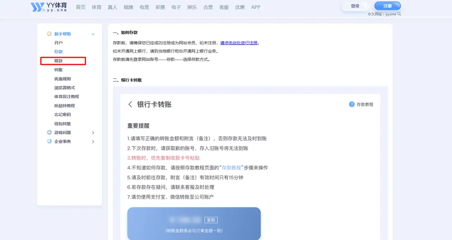
Task: Click the back arrow beside 银行卡转账 heading
Action: tap(130, 104)
